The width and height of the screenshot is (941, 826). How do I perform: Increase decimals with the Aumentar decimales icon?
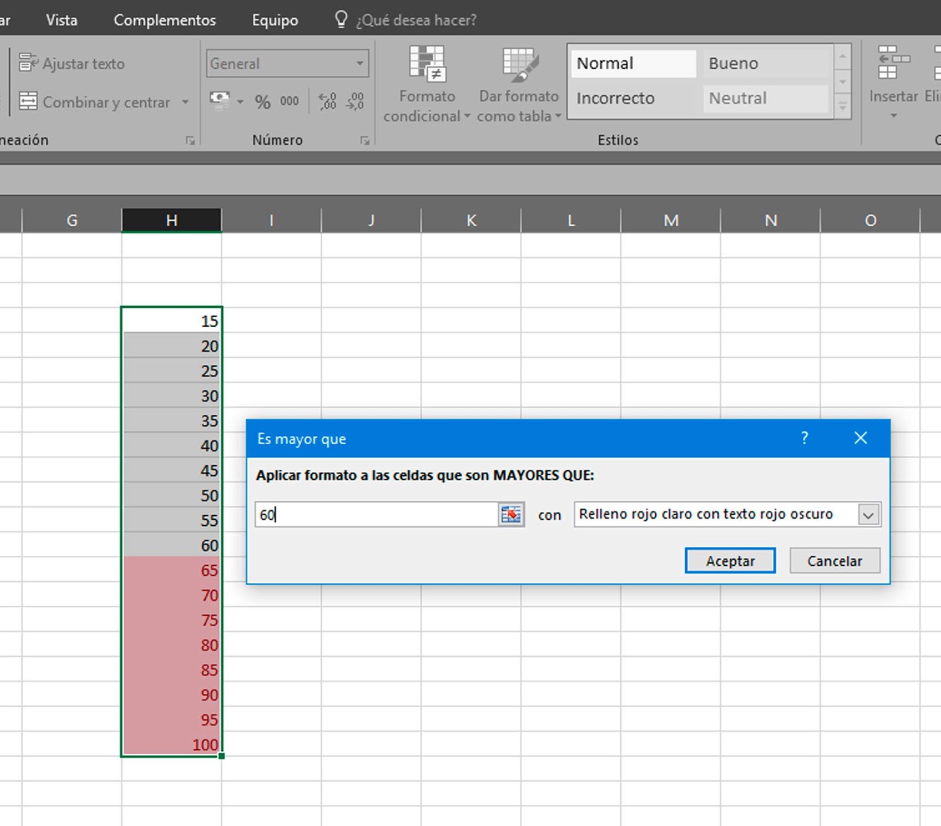(x=328, y=100)
